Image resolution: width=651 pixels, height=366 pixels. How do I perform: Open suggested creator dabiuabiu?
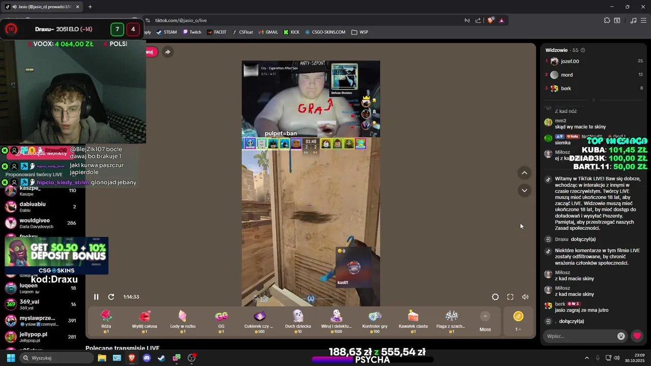pos(41,207)
